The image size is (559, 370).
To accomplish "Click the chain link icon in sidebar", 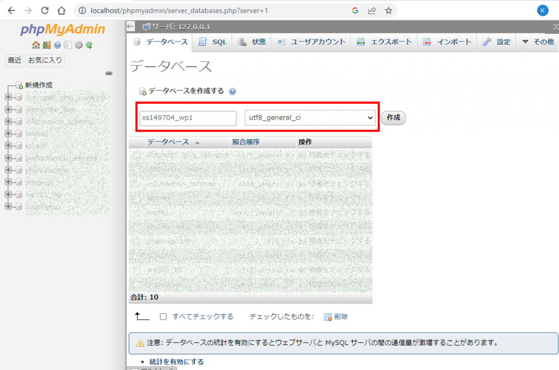I will point(109,73).
